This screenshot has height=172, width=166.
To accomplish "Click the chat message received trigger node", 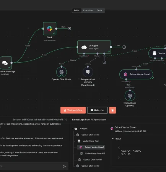I will pos(5,63).
